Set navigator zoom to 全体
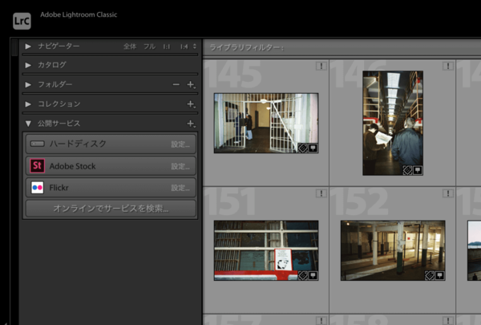481x325 pixels. tap(130, 47)
